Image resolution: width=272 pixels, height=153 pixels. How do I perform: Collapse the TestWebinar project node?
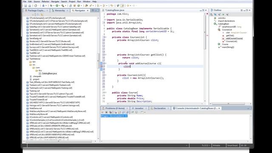(27, 59)
